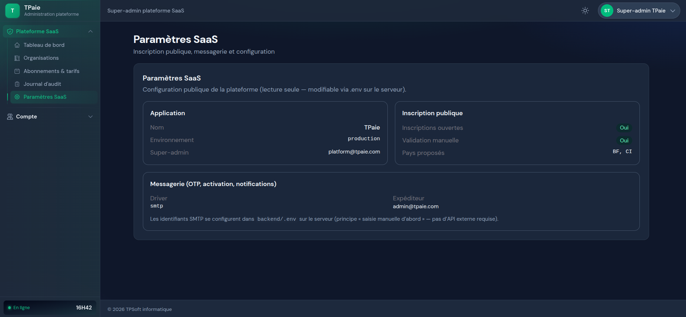
Task: Click the Application card heading
Action: click(x=168, y=113)
